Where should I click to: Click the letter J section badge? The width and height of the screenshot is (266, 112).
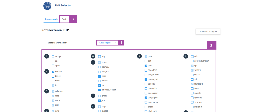click(x=93, y=96)
